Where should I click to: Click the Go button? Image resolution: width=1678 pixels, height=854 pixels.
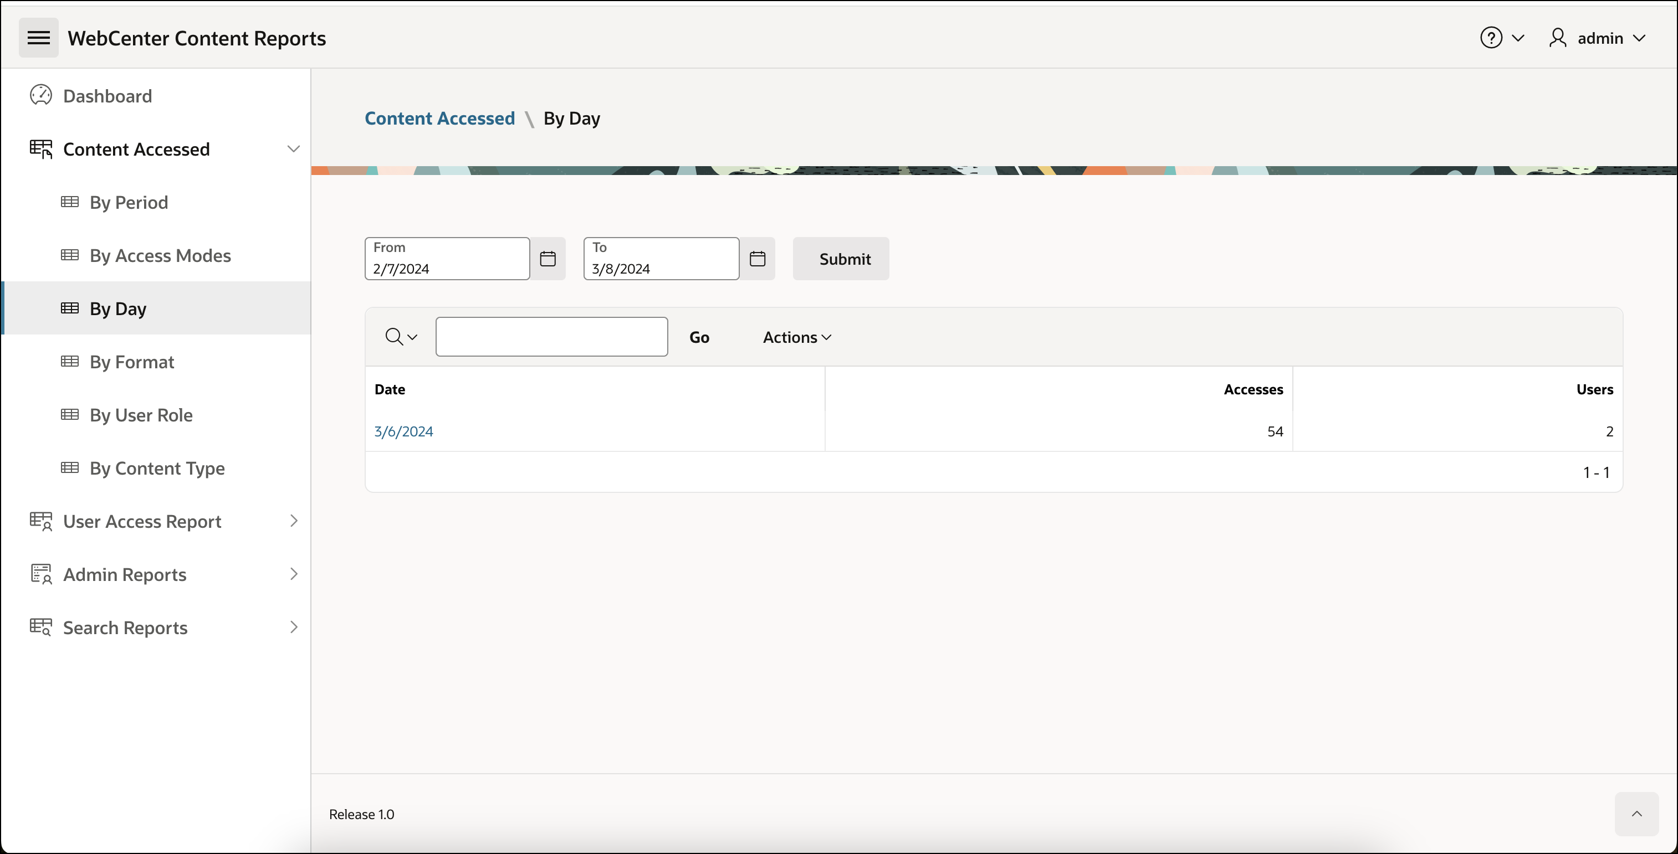point(699,337)
